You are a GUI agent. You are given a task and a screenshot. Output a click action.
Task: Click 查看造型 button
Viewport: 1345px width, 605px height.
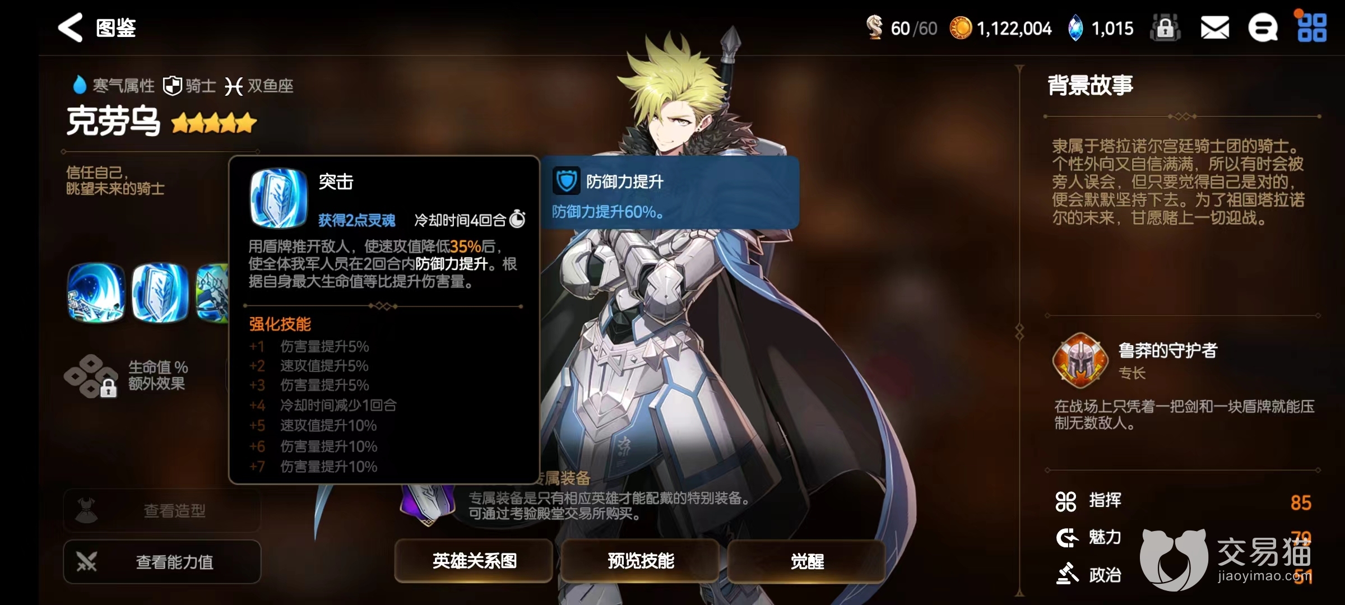point(162,510)
